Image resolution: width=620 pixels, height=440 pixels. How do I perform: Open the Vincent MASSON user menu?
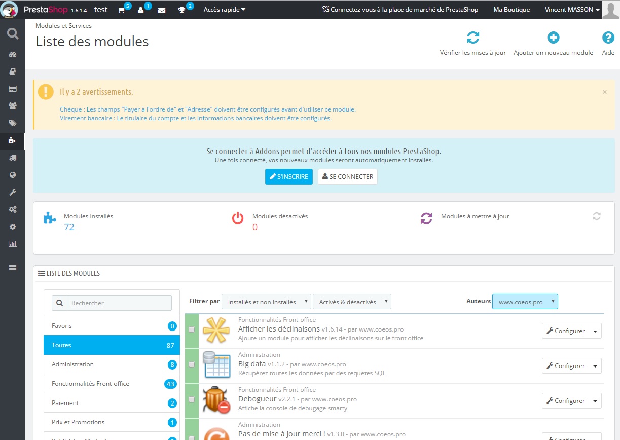pyautogui.click(x=572, y=10)
